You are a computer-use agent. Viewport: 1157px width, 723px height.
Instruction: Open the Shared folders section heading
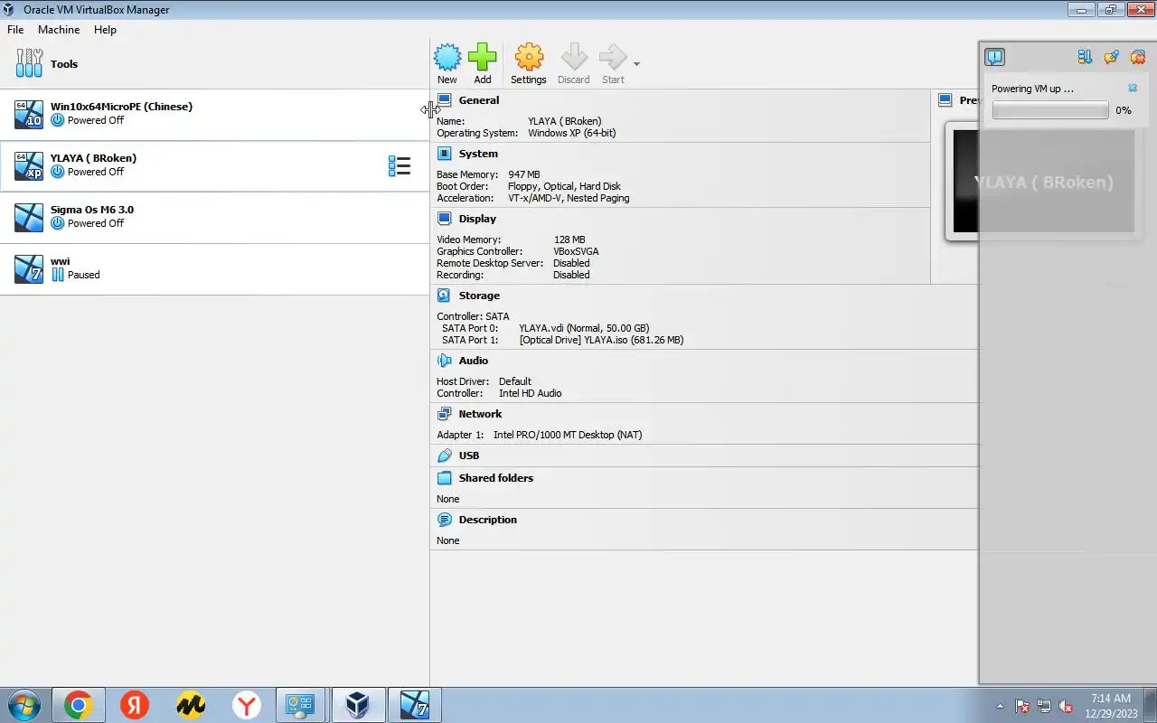tap(495, 478)
